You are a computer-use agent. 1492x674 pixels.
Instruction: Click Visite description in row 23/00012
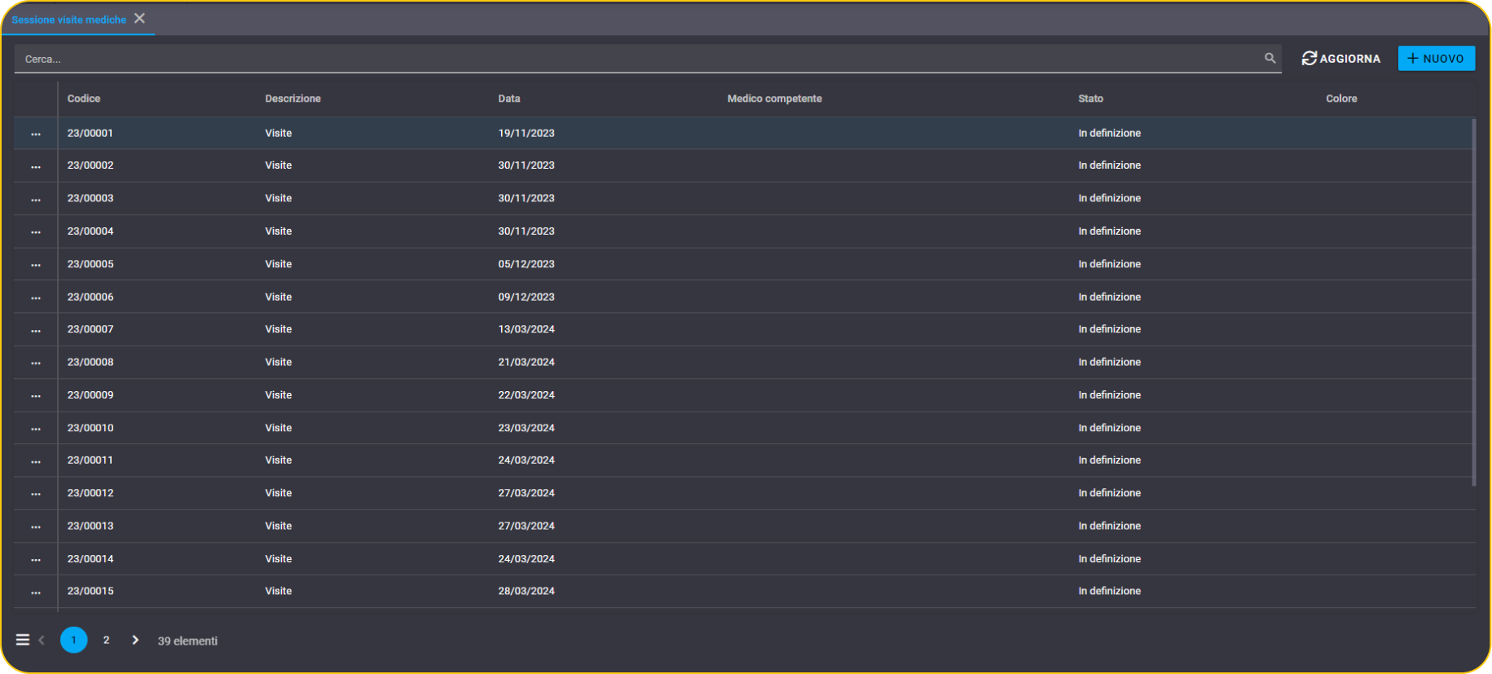(x=279, y=493)
